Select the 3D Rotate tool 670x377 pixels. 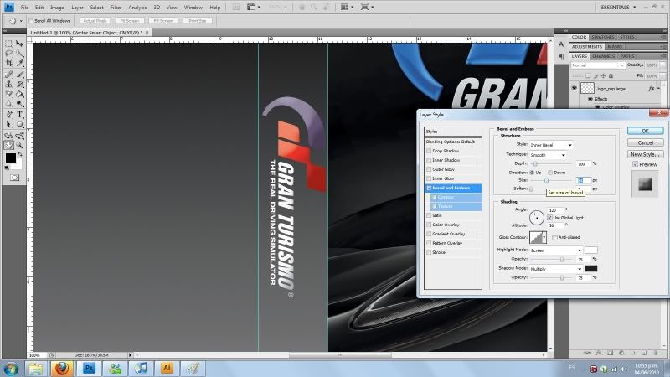pos(9,136)
